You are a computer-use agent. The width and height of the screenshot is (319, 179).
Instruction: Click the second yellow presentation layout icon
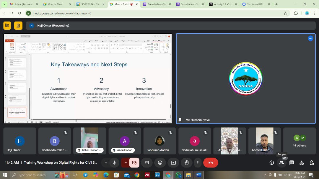click(18, 26)
